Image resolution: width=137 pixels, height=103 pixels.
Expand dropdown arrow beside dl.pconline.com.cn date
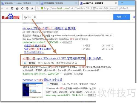coord(61,74)
